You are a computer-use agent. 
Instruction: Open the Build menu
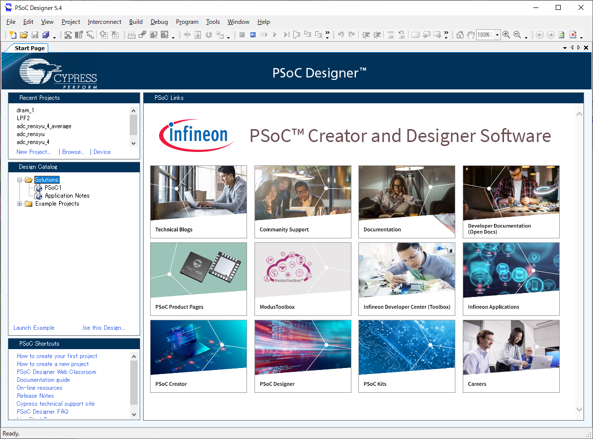coord(136,22)
